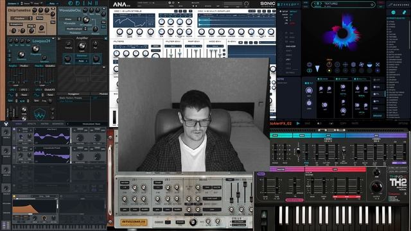Image resolution: width=411 pixels, height=231 pixels.
Task: Click the link icon in Zyklop browser
Action: tap(404, 12)
